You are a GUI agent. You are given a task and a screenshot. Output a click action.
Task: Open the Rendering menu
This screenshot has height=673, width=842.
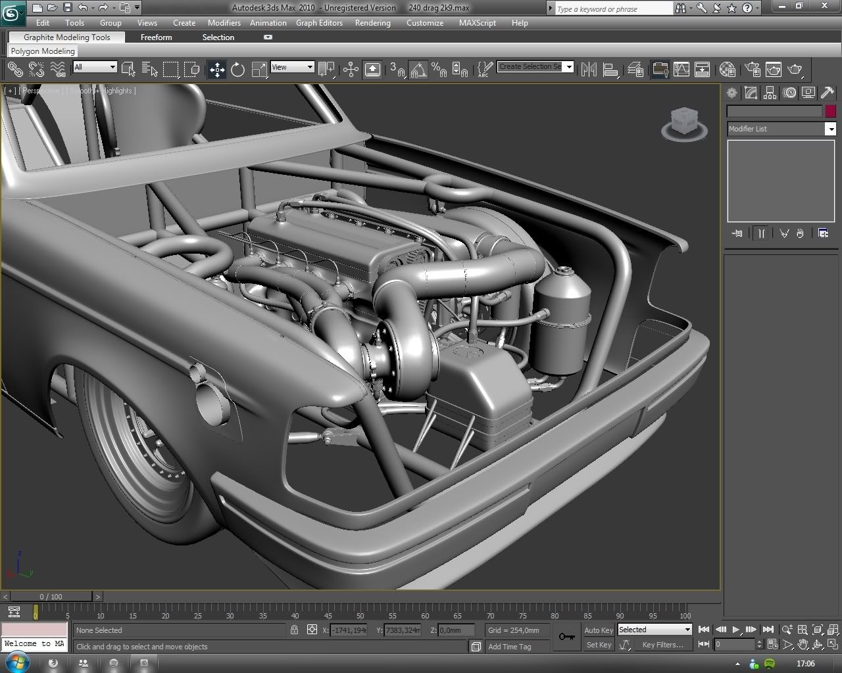point(372,22)
